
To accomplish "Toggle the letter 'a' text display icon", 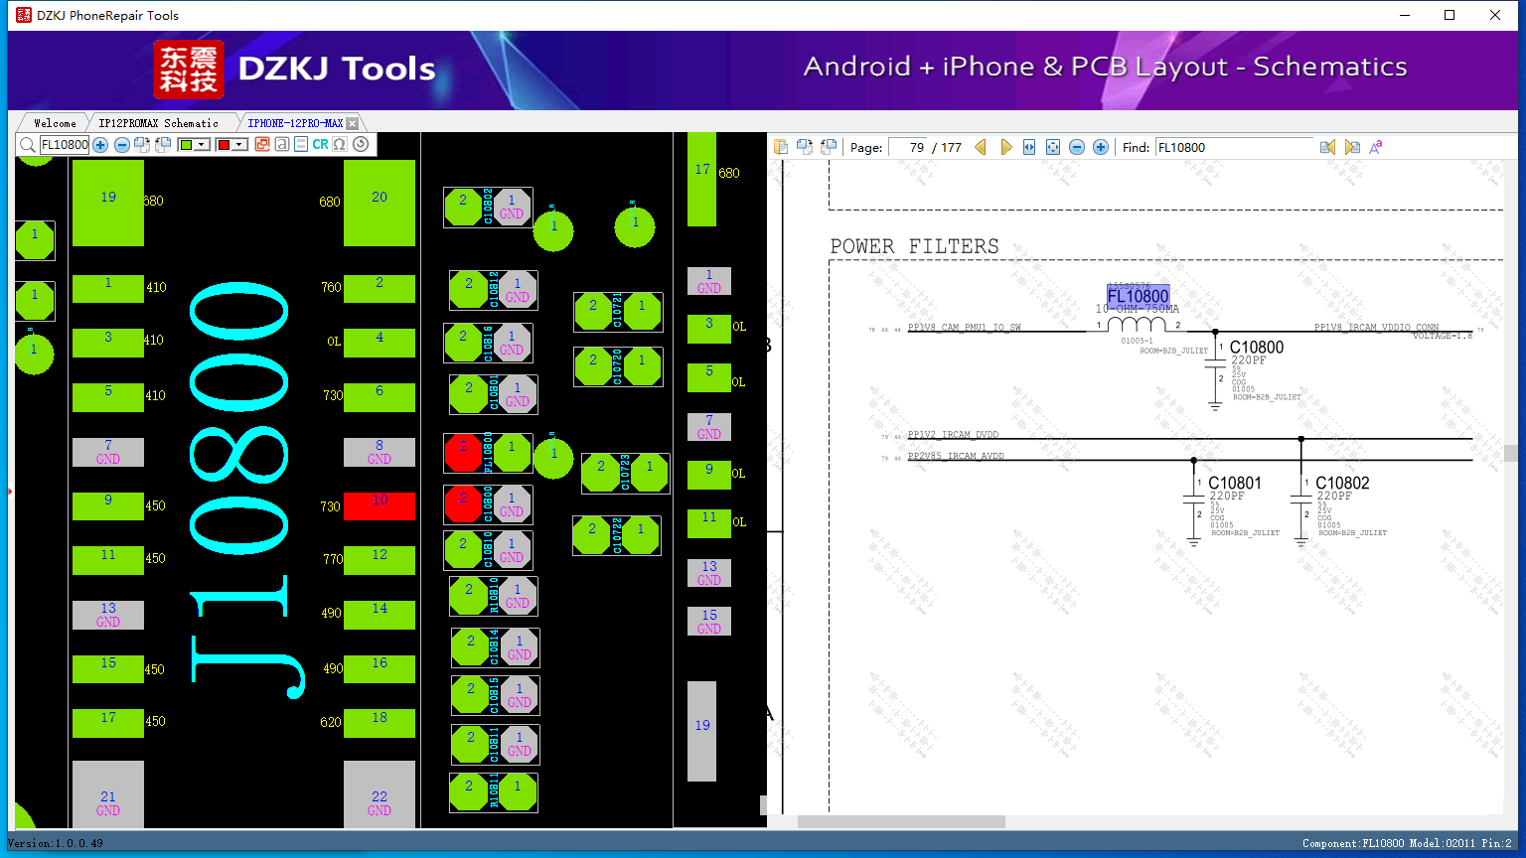I will pyautogui.click(x=282, y=145).
